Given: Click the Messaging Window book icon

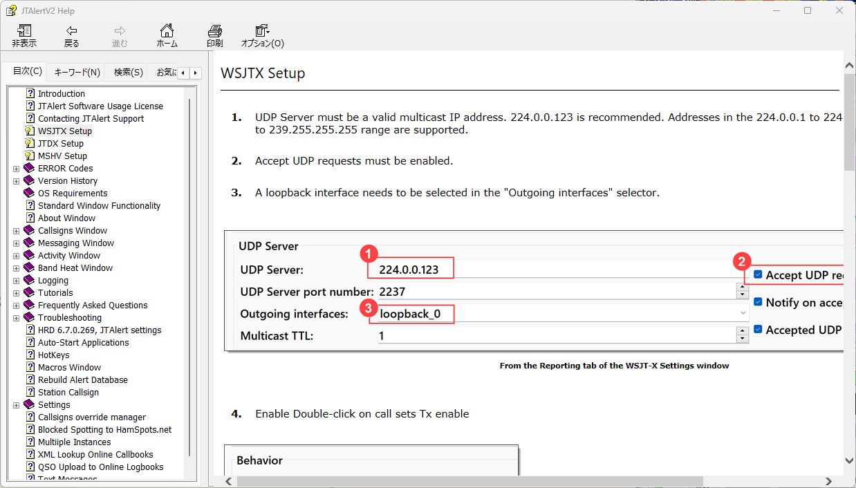Looking at the screenshot, I should pos(29,243).
